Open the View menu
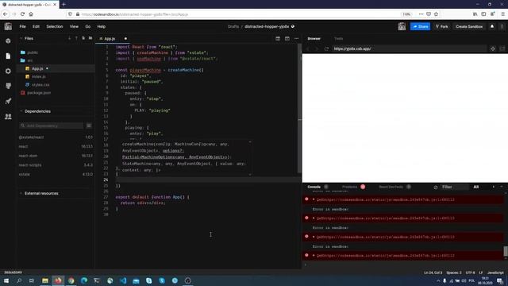The image size is (508, 286). 74,26
